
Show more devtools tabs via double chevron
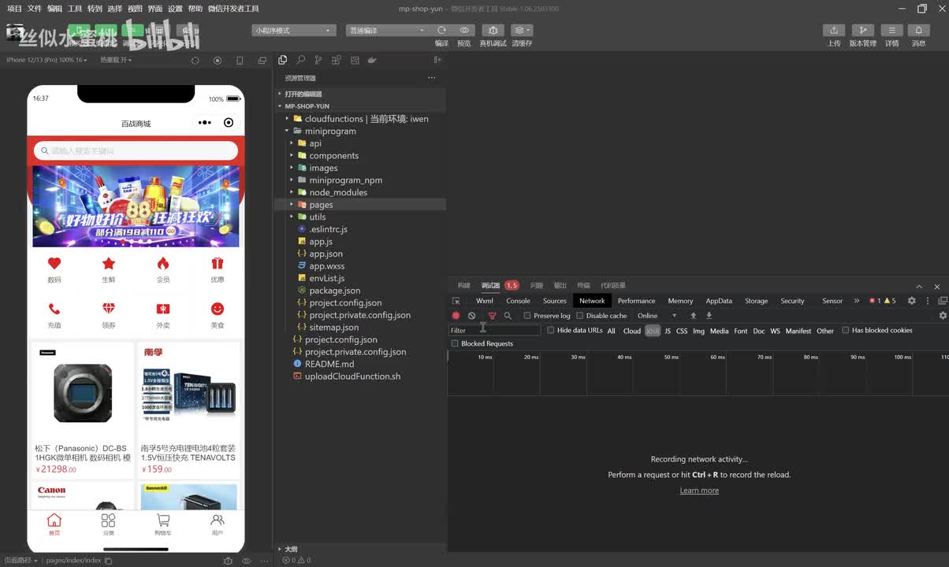point(857,301)
